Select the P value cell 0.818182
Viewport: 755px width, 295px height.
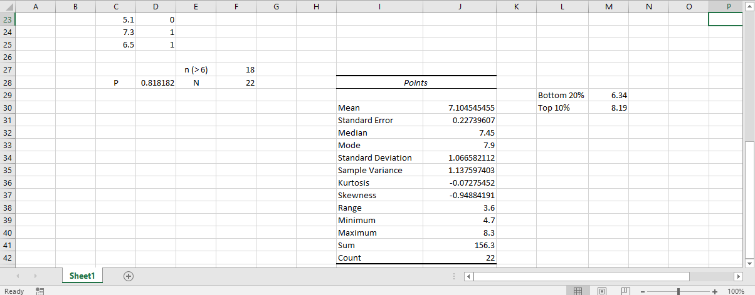[x=156, y=82]
